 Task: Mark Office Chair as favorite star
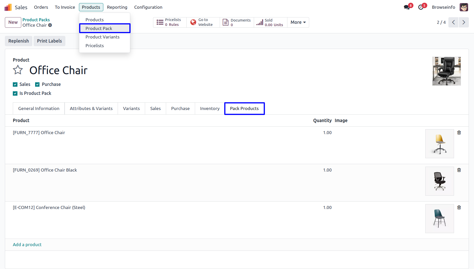pyautogui.click(x=18, y=70)
